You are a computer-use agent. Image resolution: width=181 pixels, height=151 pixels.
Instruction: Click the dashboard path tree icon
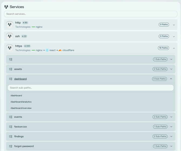[11, 79]
